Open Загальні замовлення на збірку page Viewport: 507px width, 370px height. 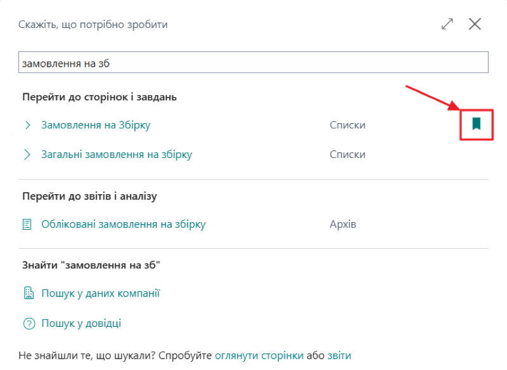point(117,154)
